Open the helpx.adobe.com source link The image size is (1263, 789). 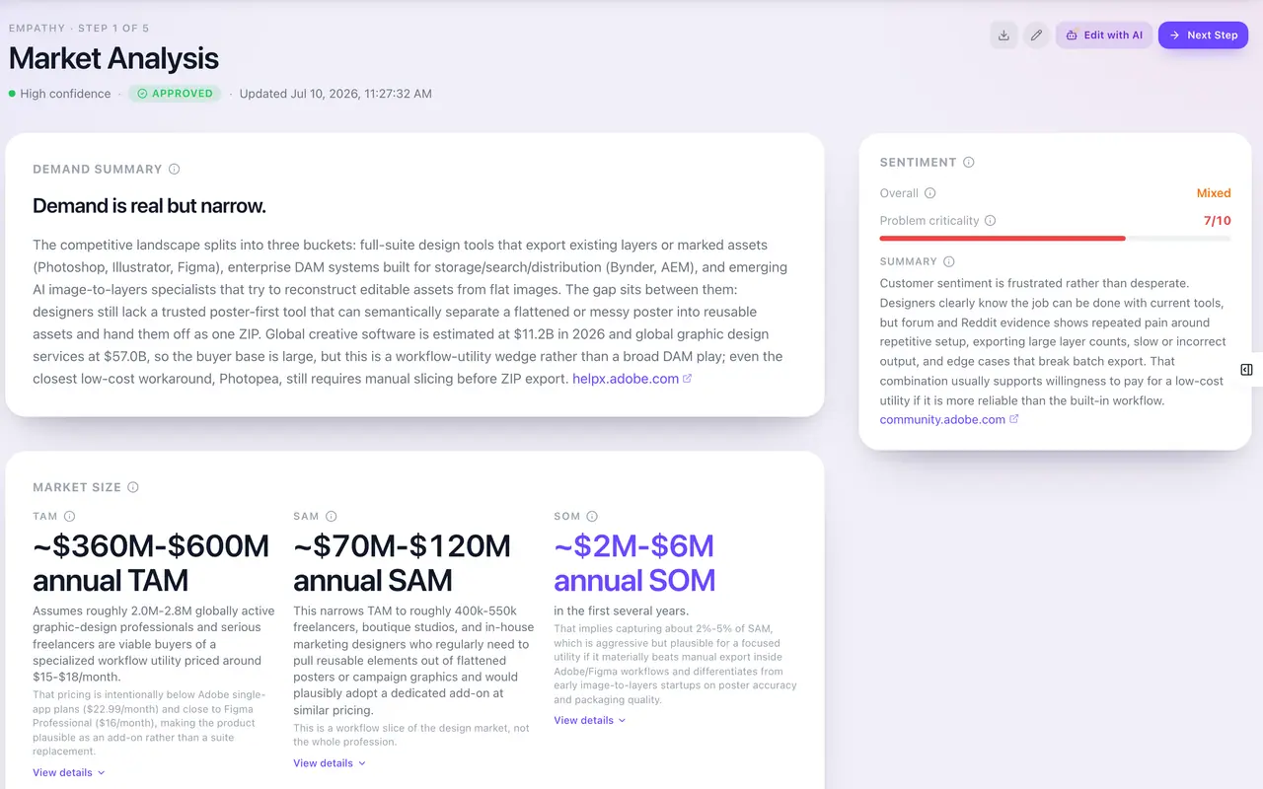631,379
